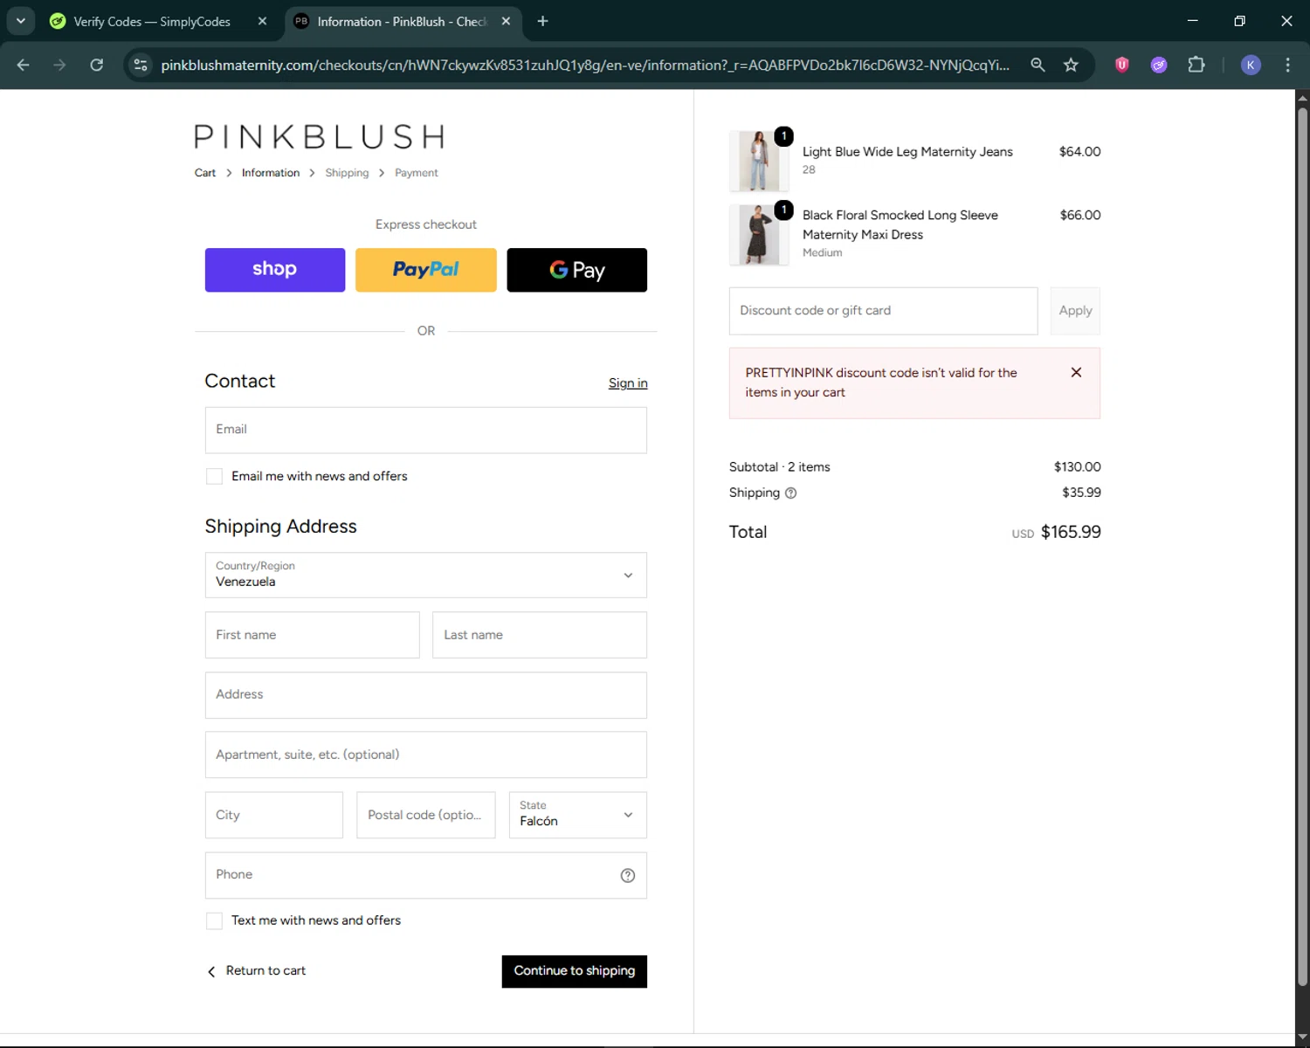Pay with the PayPal express button
Screen dimensions: 1310x1048
click(x=425, y=270)
